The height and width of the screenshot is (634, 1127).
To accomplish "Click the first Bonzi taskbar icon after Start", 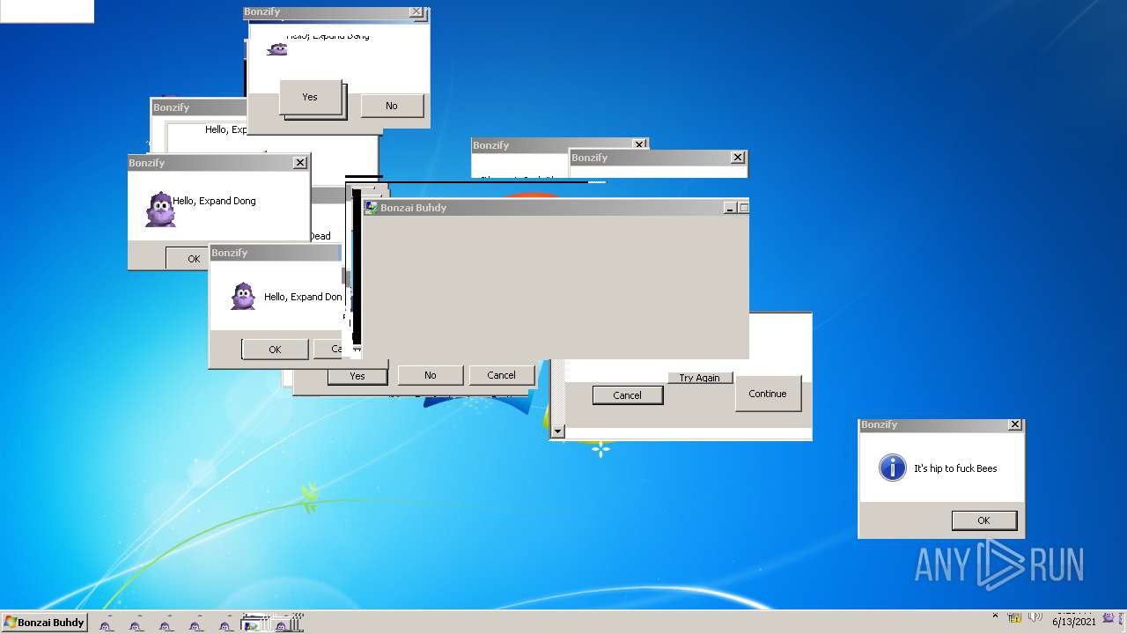I will 107,624.
